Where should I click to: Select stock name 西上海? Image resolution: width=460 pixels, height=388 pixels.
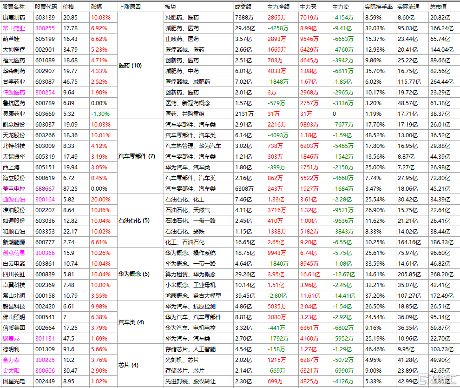11,167
